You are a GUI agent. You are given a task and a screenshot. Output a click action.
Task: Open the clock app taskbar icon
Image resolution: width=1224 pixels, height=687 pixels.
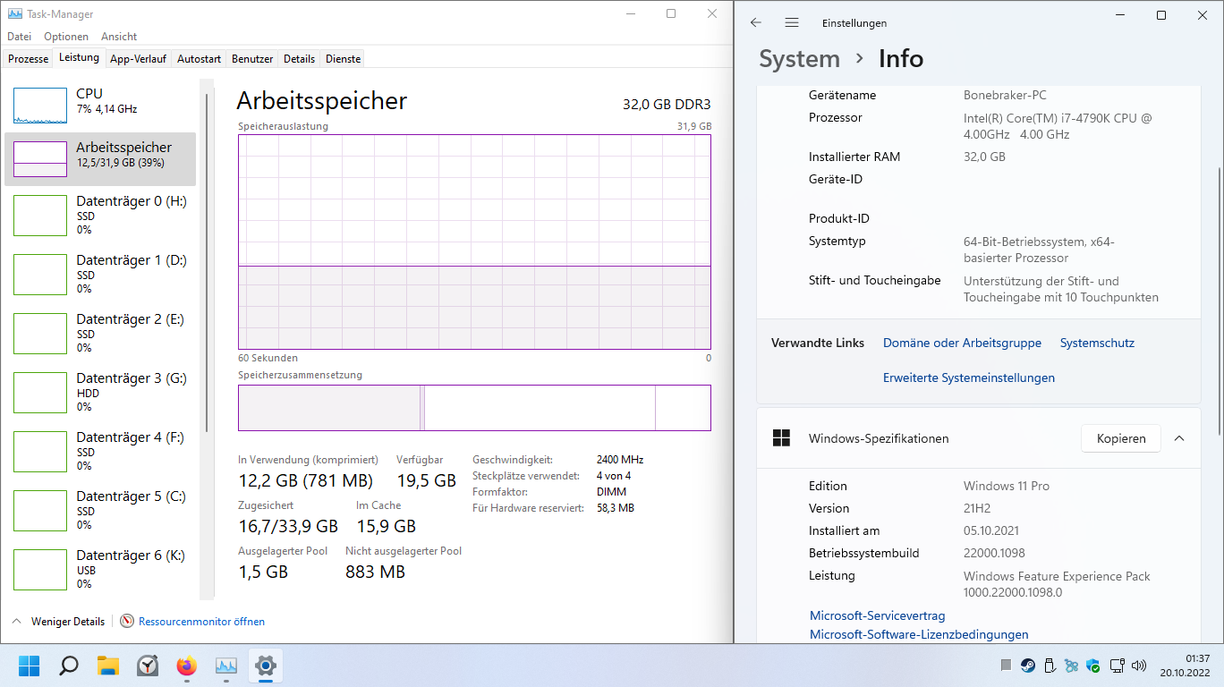[148, 666]
